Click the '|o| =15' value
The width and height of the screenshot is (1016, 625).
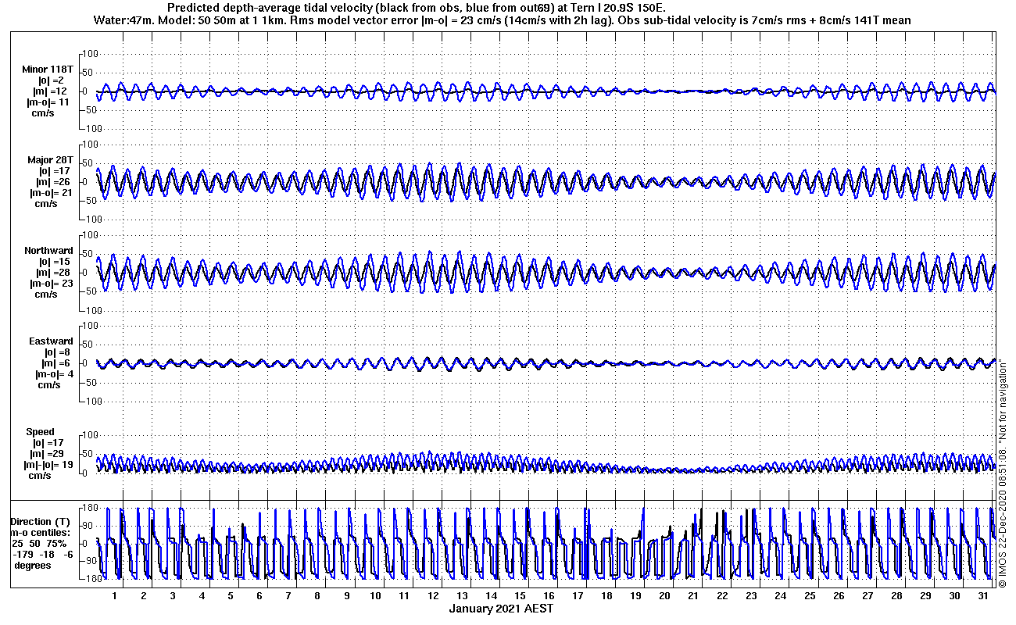pos(55,262)
